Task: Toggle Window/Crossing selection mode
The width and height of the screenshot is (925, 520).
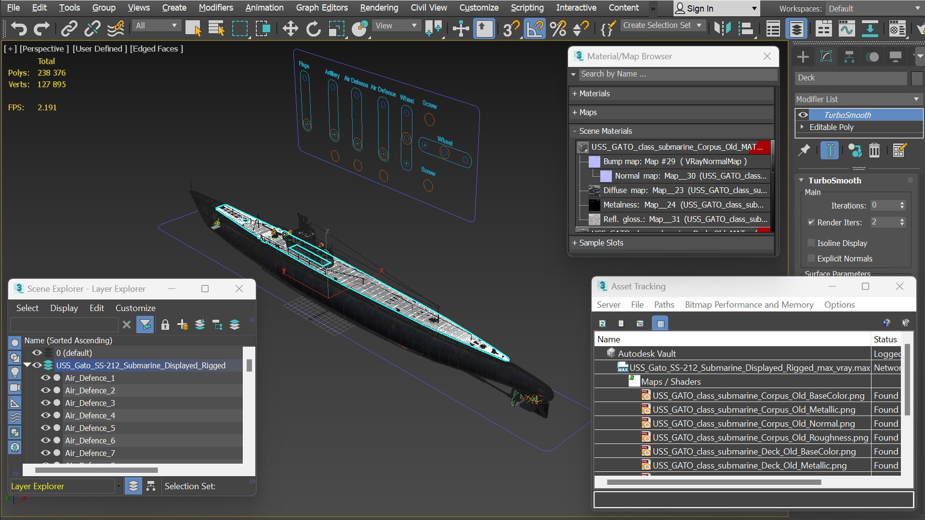Action: click(x=263, y=28)
